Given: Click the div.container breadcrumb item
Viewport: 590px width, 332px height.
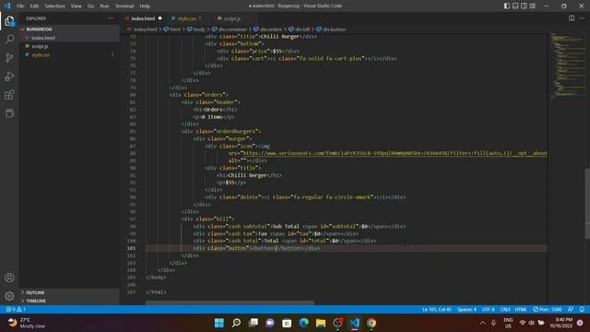Looking at the screenshot, I should 230,30.
